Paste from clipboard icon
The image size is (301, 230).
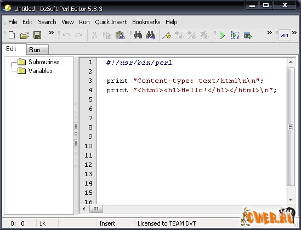pos(120,35)
